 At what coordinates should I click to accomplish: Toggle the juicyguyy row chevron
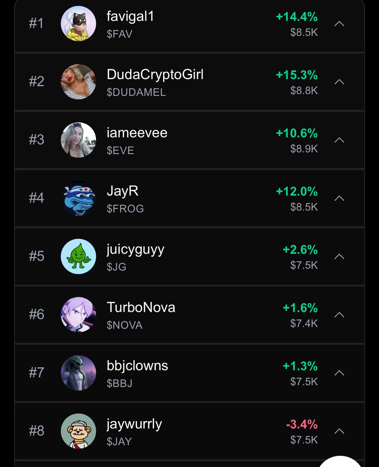(x=339, y=256)
